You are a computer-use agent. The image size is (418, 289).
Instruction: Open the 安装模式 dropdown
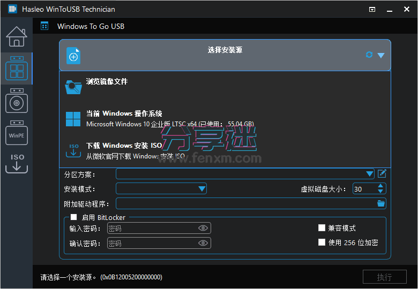pos(201,188)
